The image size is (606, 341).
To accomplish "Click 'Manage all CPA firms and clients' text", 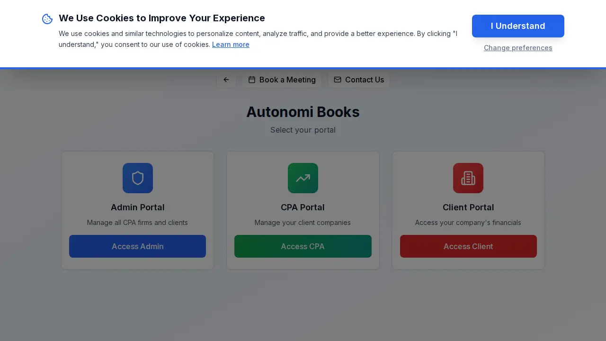I will (138, 223).
